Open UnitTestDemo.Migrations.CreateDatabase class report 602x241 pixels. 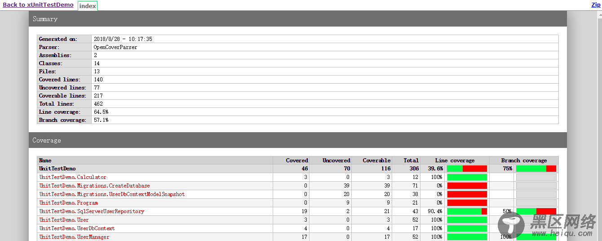pyautogui.click(x=94, y=186)
